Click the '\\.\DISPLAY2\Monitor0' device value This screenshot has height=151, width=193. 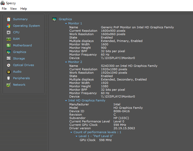pos(118,96)
